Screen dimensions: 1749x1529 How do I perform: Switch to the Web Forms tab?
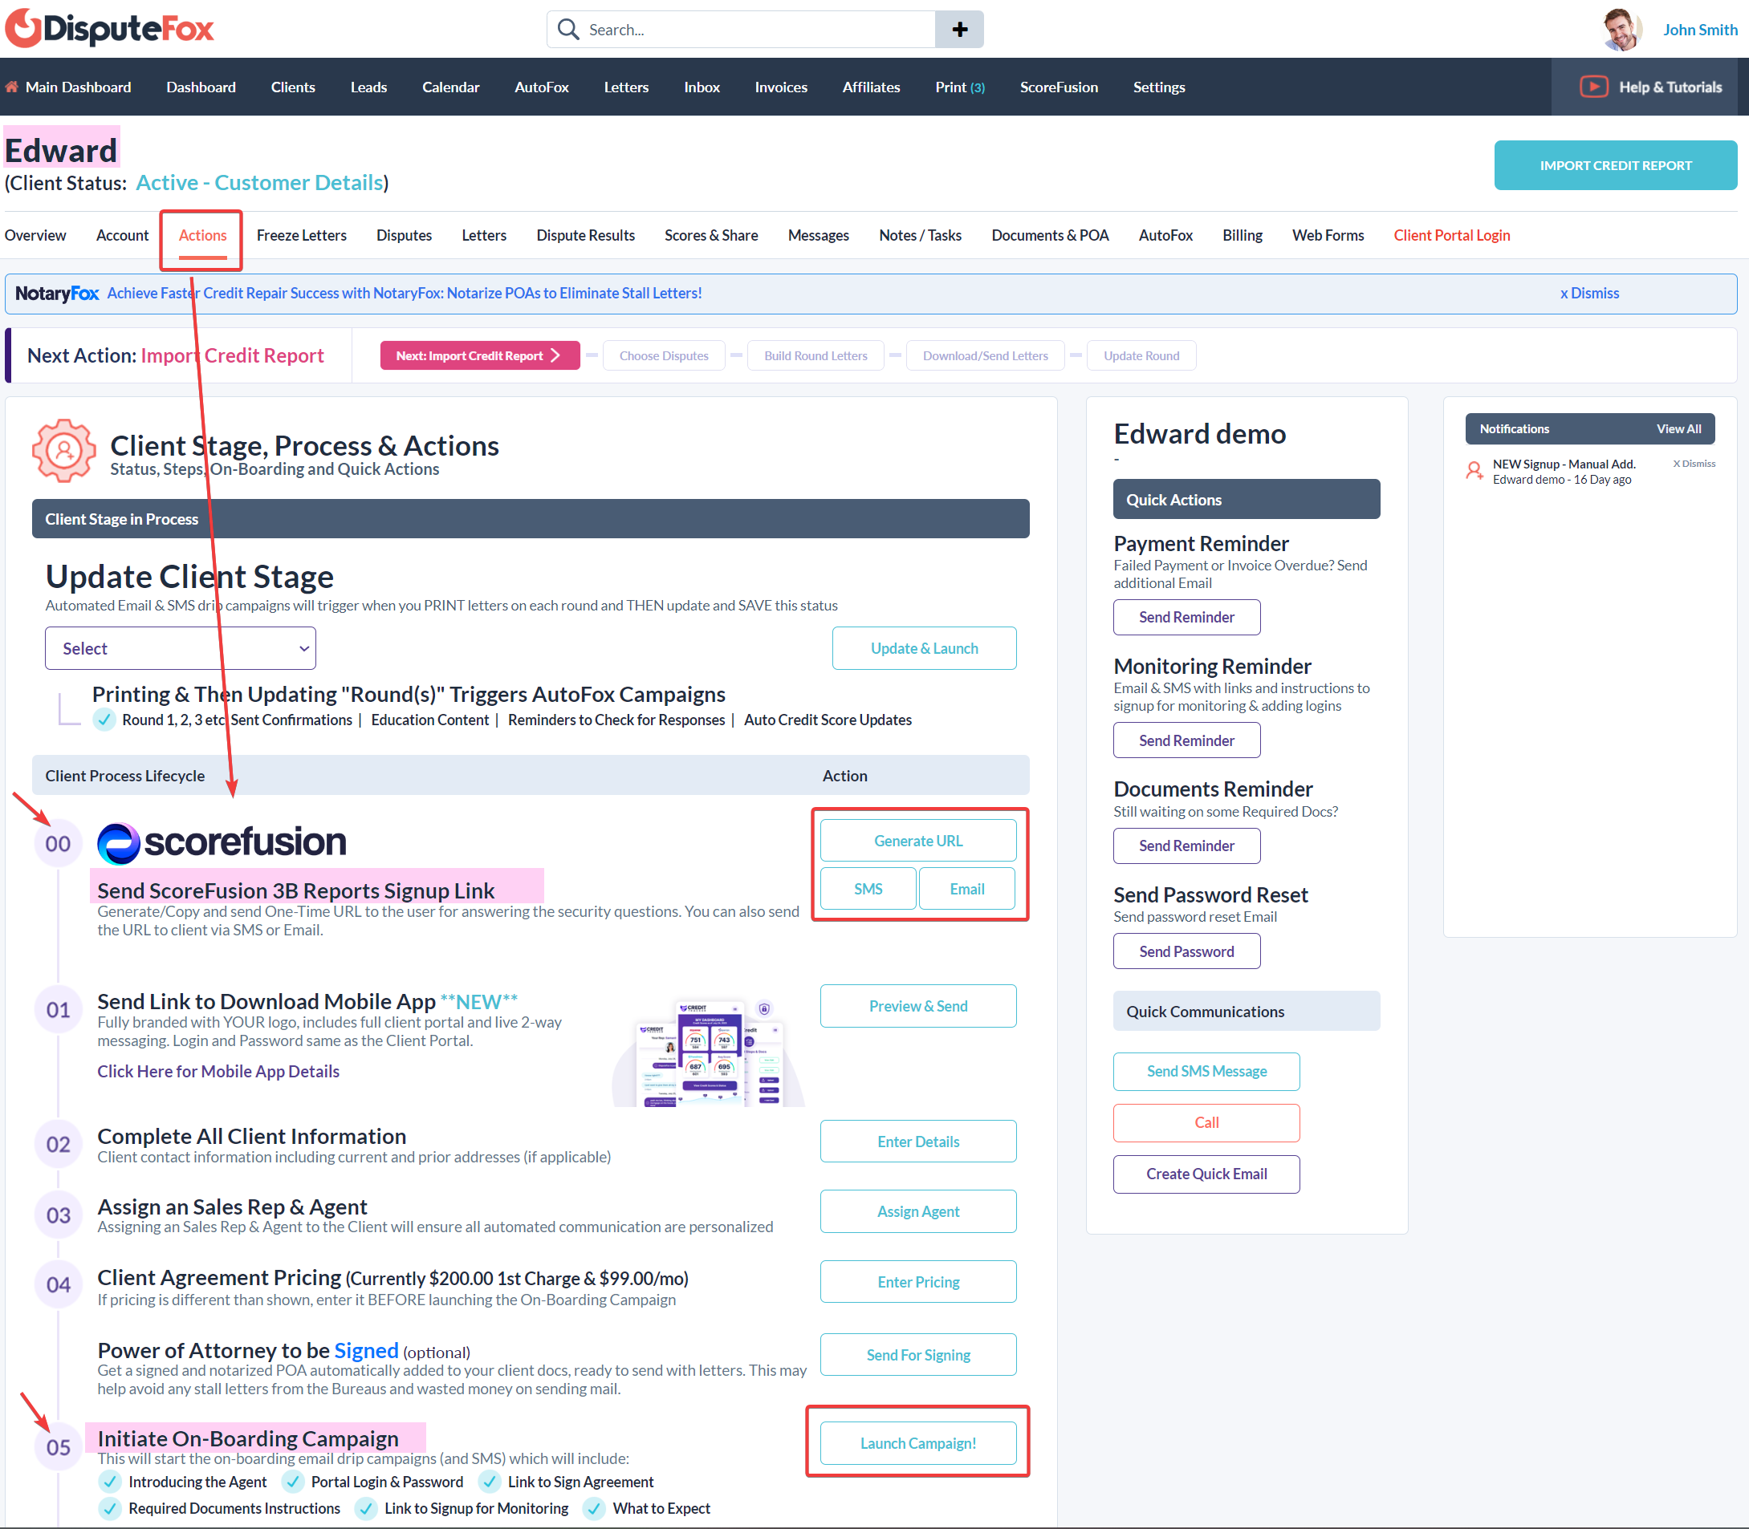pos(1328,236)
